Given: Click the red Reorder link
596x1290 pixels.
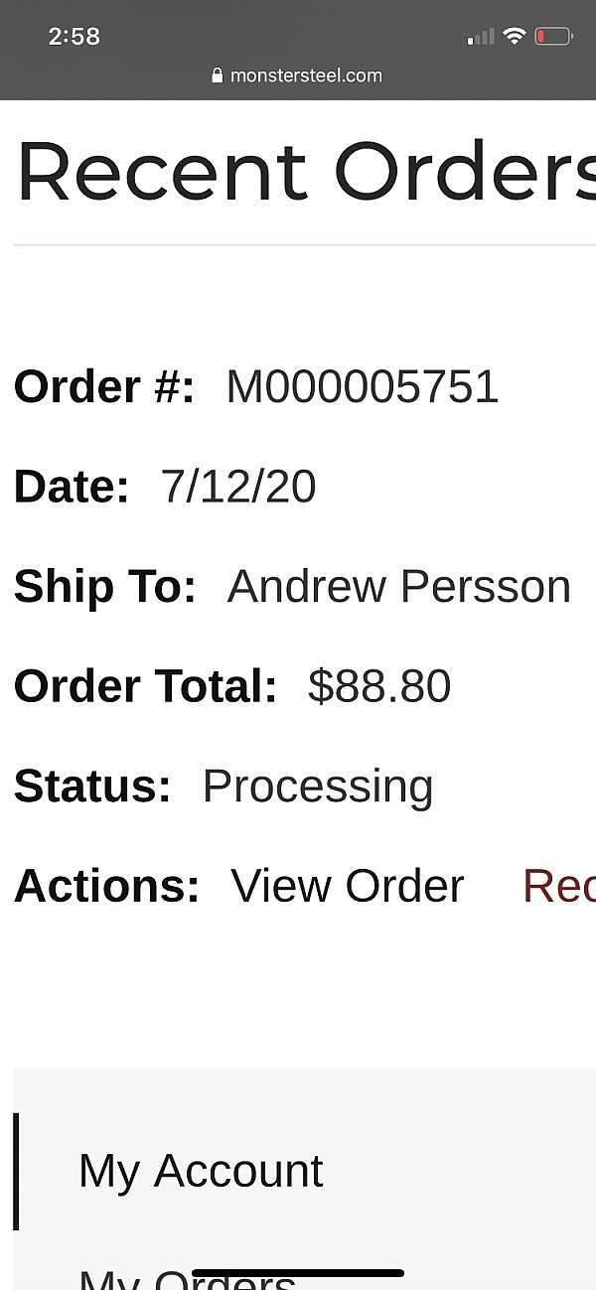Looking at the screenshot, I should 558,886.
